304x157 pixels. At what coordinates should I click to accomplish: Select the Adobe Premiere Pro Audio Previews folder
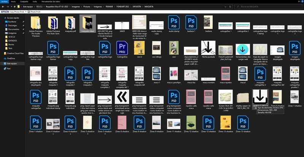click(35, 26)
